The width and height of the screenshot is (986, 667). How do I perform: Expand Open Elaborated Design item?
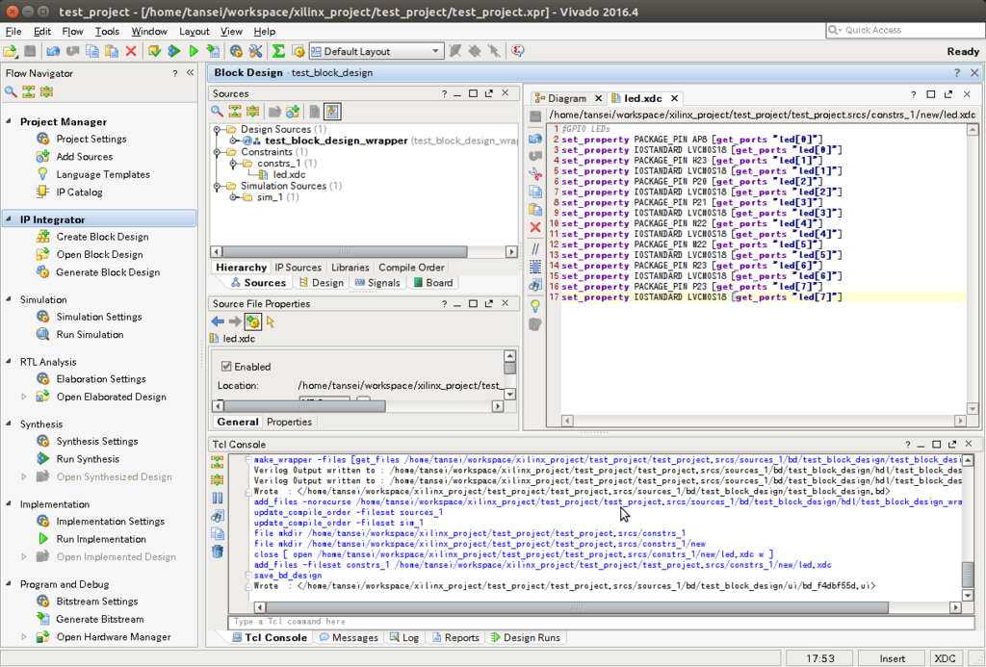24,397
